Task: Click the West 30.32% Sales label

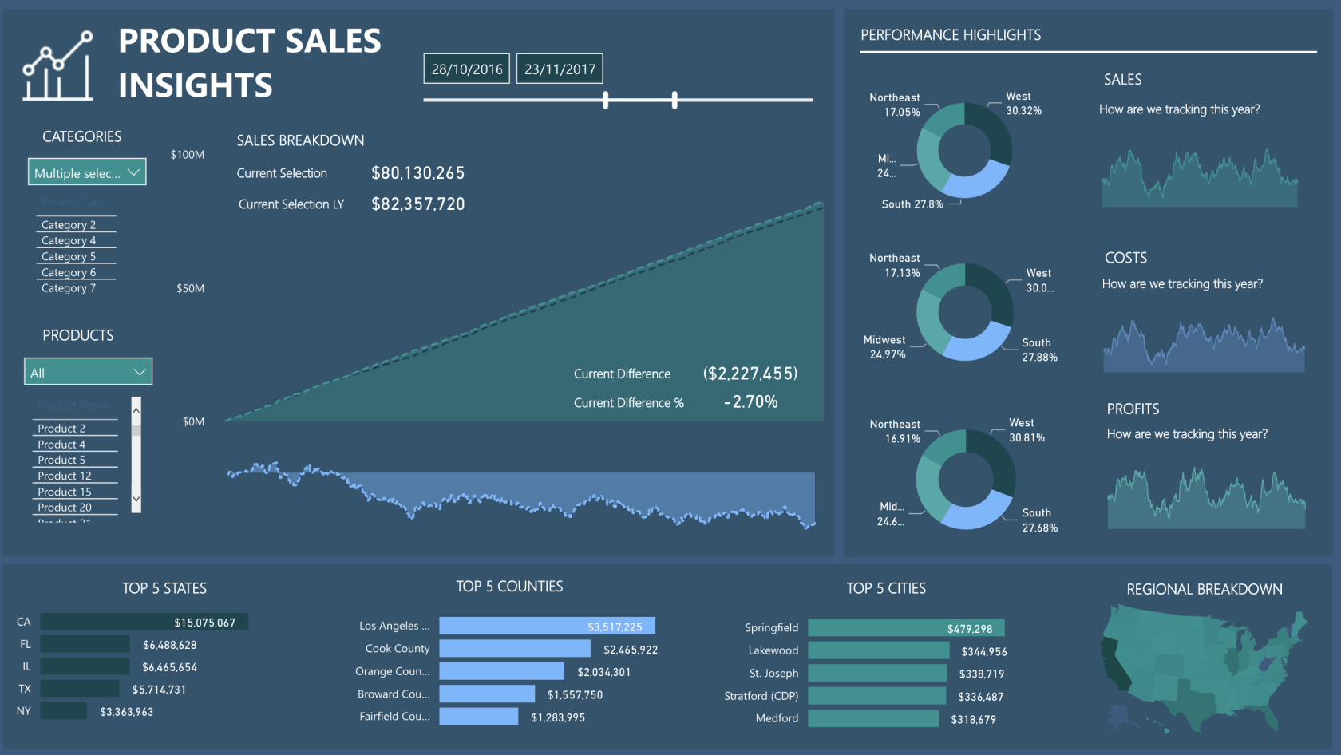Action: click(x=1023, y=103)
